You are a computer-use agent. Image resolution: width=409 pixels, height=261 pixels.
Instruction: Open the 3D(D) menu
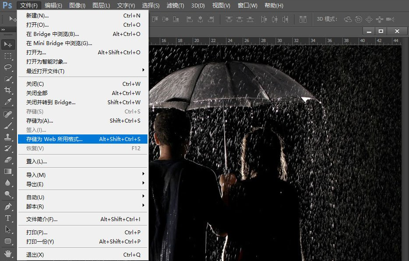click(x=198, y=5)
